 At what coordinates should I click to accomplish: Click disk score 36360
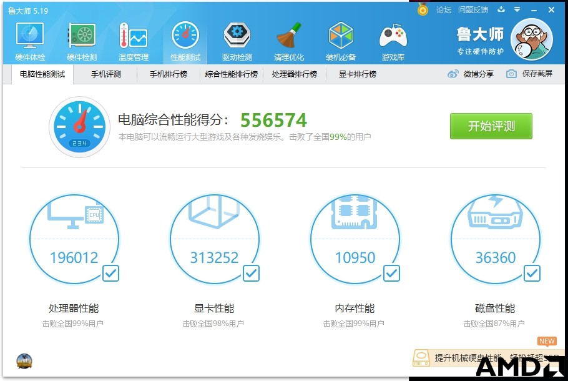pyautogui.click(x=496, y=258)
